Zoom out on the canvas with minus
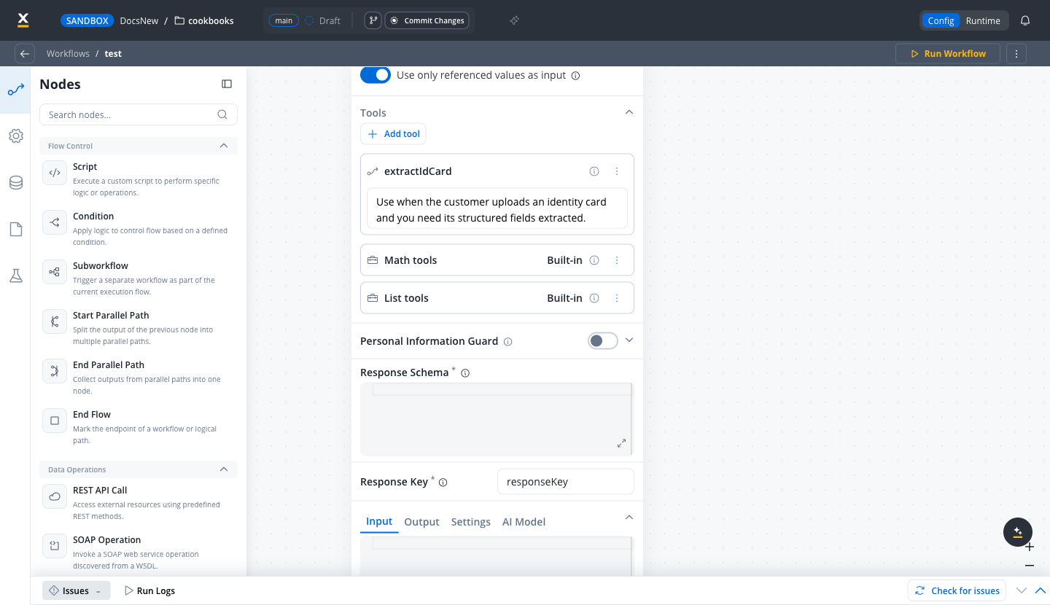This screenshot has height=605, width=1050. click(1030, 566)
